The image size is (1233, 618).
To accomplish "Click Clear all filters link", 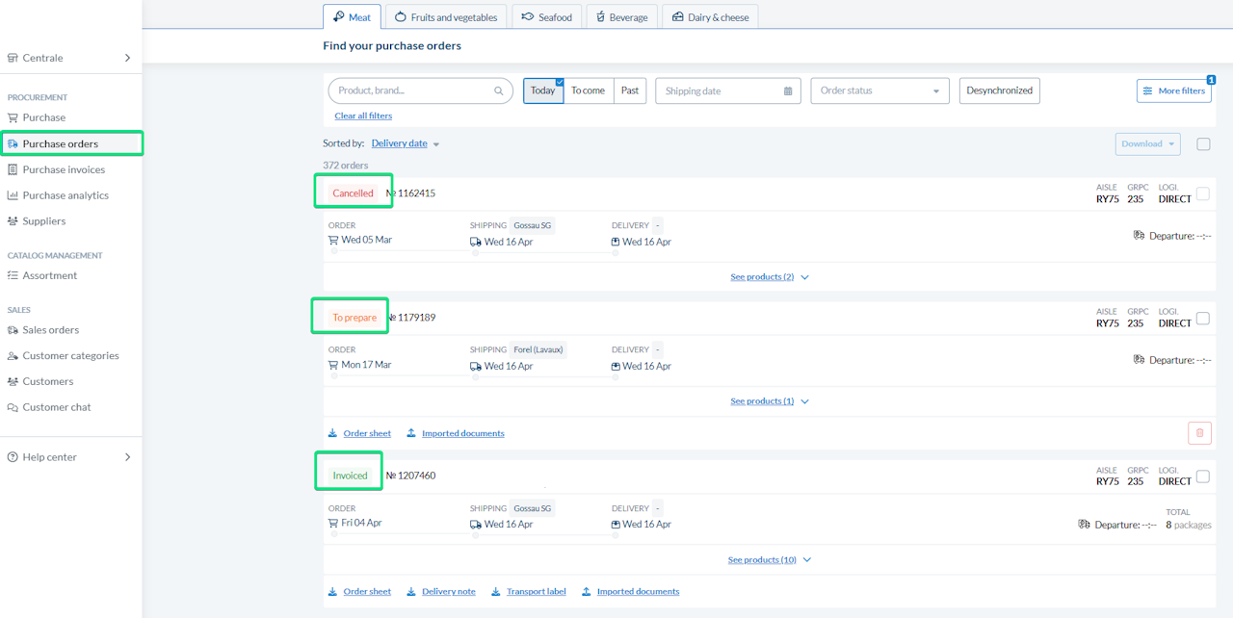I will tap(363, 116).
